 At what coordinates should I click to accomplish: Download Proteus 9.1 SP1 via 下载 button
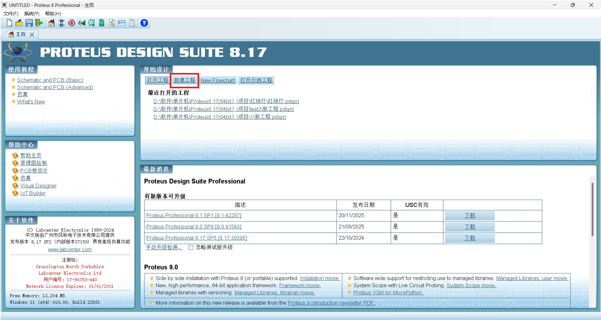470,216
